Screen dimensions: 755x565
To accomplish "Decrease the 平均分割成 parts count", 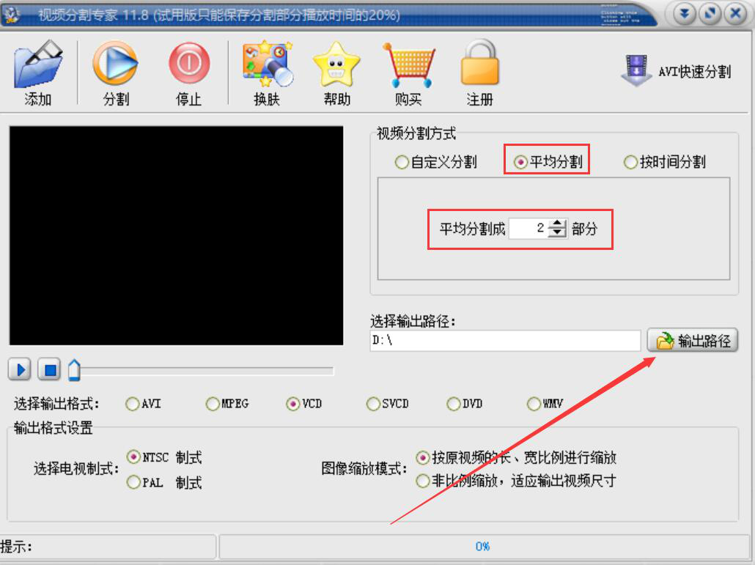I will pos(558,232).
